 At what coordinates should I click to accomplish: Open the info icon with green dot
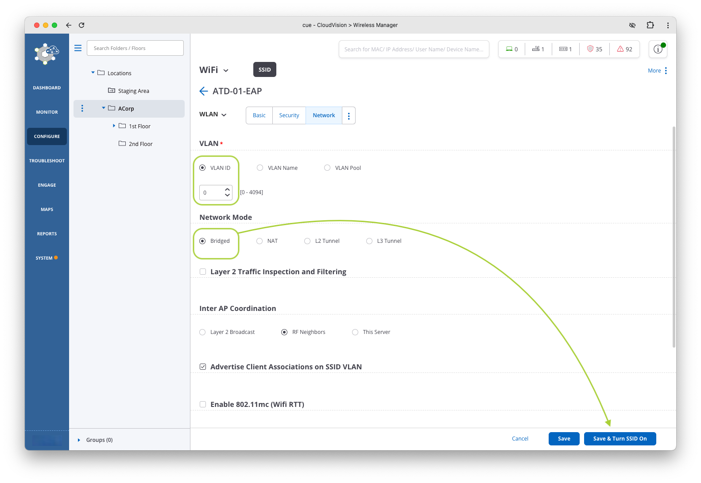coord(658,49)
